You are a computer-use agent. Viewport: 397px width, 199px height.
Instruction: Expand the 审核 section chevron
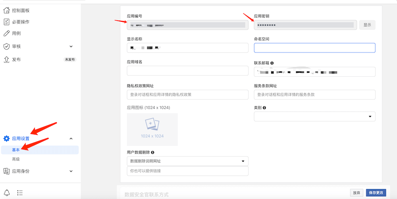pyautogui.click(x=71, y=46)
